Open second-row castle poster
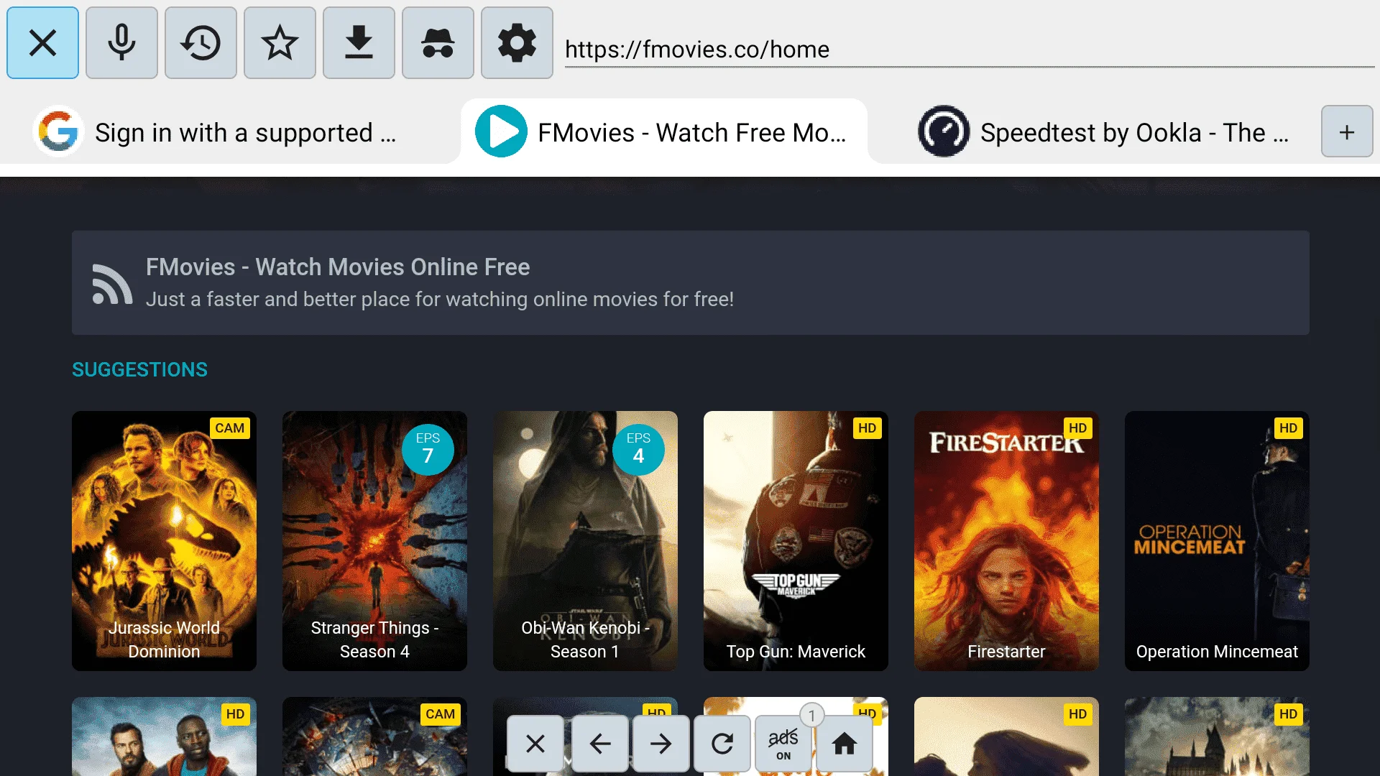The height and width of the screenshot is (776, 1380). (1217, 736)
